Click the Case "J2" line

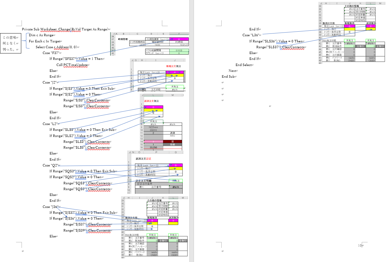click(x=49, y=82)
